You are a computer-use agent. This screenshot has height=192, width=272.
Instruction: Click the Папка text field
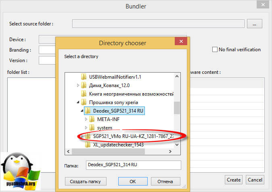(134, 165)
